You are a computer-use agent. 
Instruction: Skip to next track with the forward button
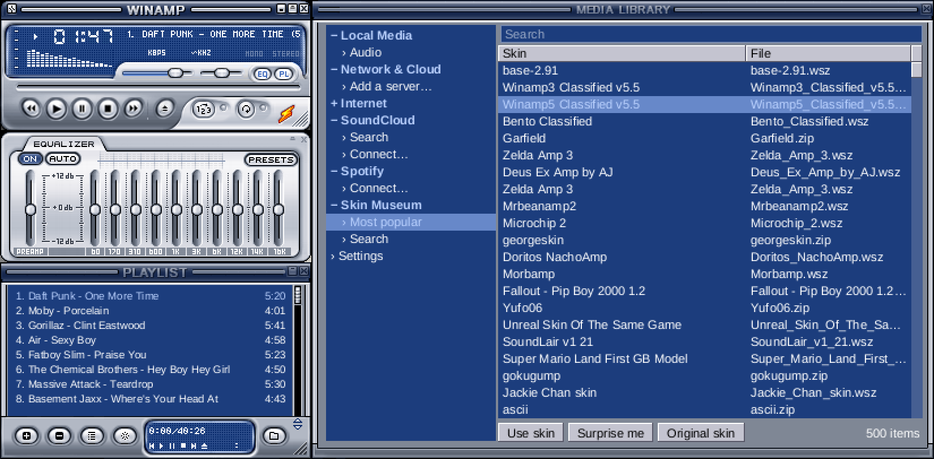[134, 109]
